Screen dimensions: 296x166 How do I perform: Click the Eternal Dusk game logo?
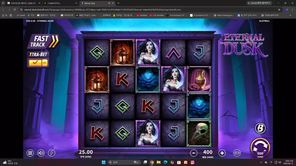244,45
